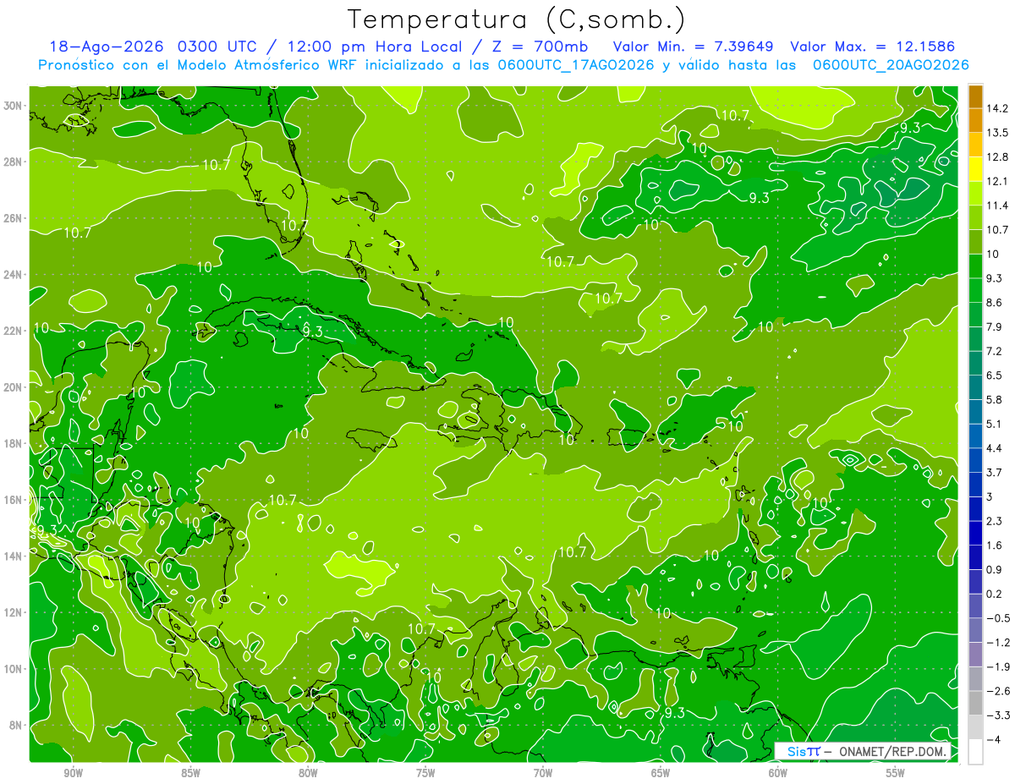Click the '60W' longitude axis label
Viewport: 1015px width, 784px height.
point(778,773)
